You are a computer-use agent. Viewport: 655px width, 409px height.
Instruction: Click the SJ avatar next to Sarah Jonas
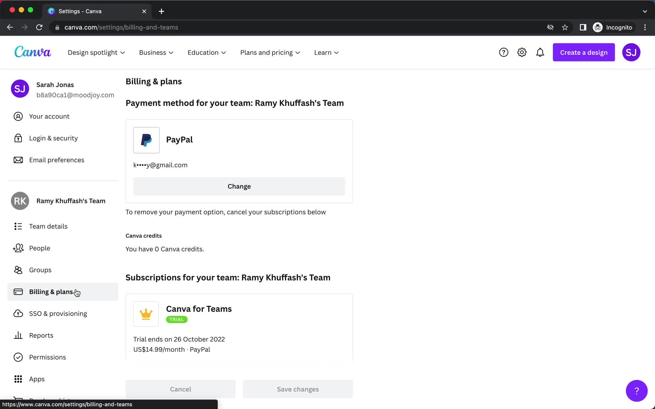click(20, 89)
